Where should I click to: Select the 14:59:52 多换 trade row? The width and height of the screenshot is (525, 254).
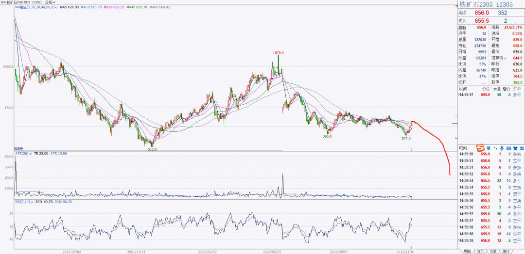pos(491,174)
